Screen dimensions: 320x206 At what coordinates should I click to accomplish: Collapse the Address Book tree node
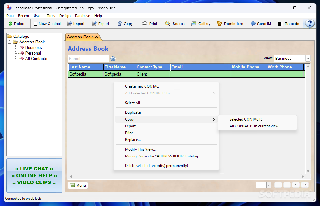[x=9, y=42]
